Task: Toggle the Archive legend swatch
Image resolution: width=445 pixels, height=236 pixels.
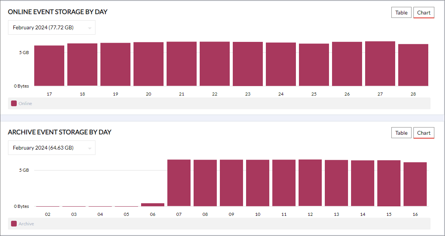Action: (14, 224)
